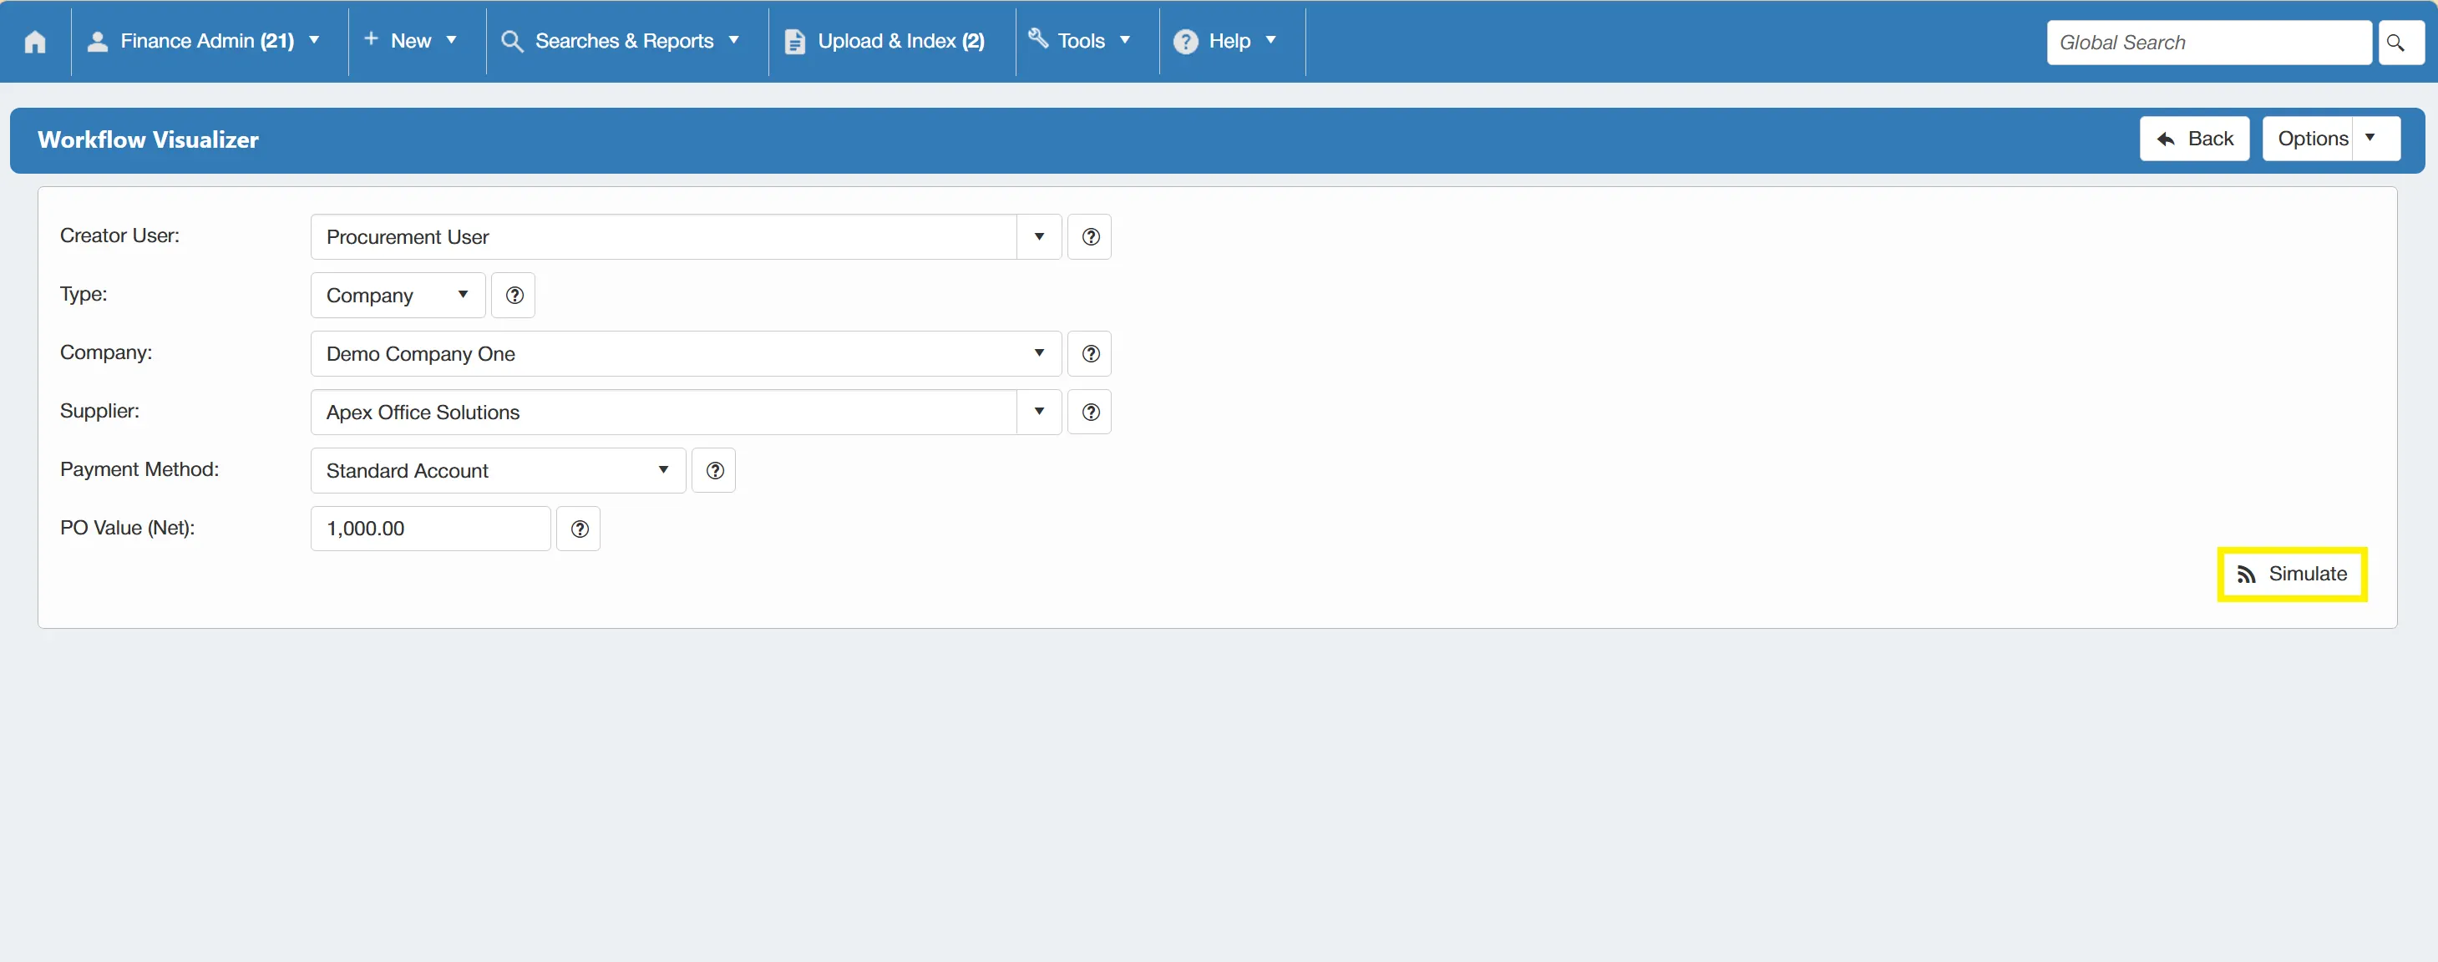Open the Type dropdown showing Company
2438x962 pixels.
(398, 295)
